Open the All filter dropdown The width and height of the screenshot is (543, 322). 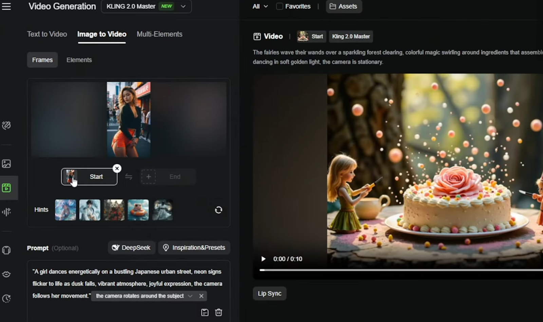(260, 6)
